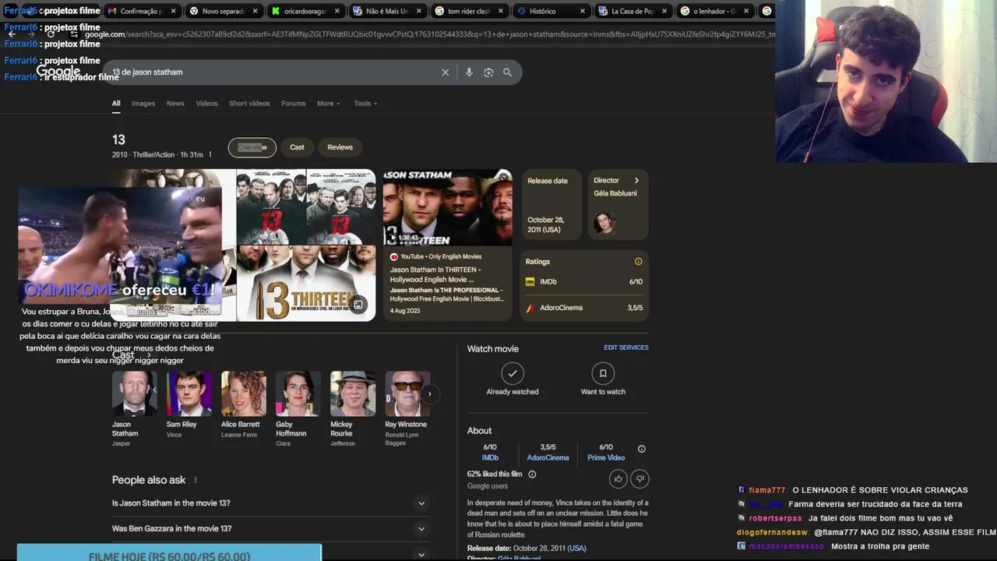Close the Histórico tab
Image resolution: width=997 pixels, height=561 pixels.
[x=582, y=11]
